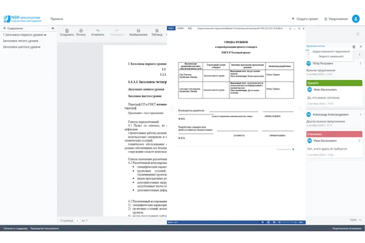Click Создать проект button
Image resolution: width=365 pixels, height=243 pixels.
pyautogui.click(x=305, y=19)
